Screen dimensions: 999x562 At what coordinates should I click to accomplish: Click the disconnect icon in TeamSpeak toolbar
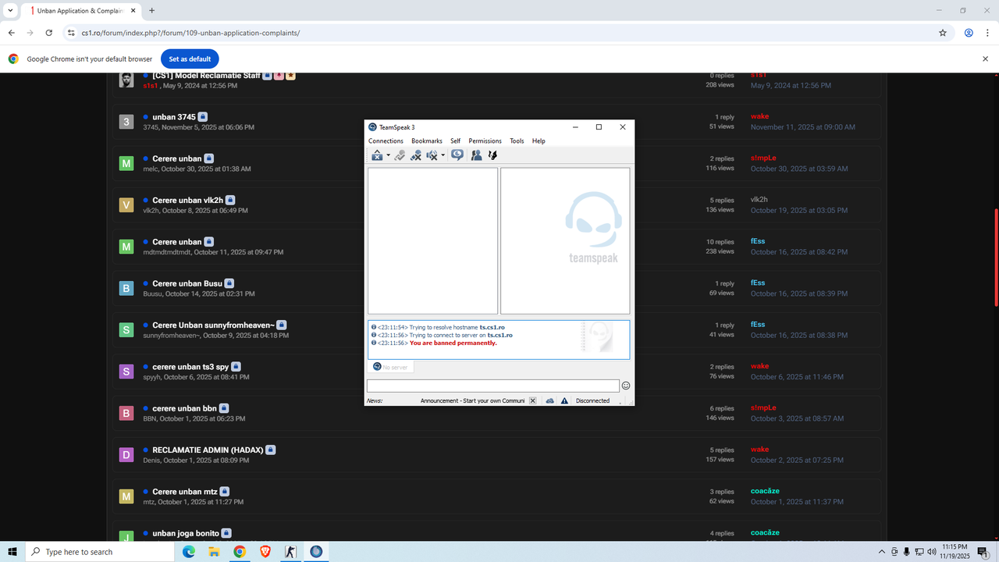pyautogui.click(x=377, y=155)
